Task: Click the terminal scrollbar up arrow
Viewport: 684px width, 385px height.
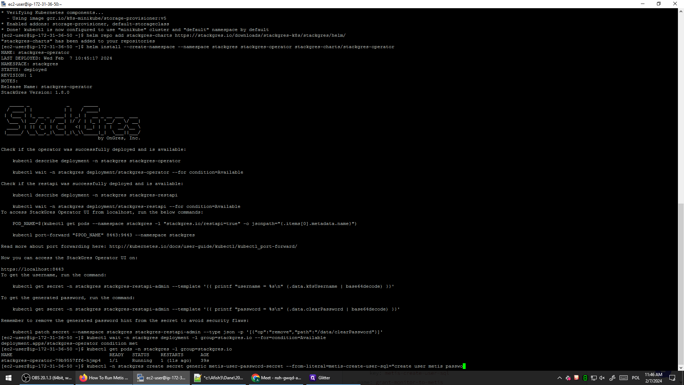Action: (x=681, y=11)
